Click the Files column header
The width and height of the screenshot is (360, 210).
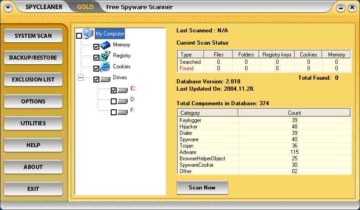pyautogui.click(x=218, y=55)
